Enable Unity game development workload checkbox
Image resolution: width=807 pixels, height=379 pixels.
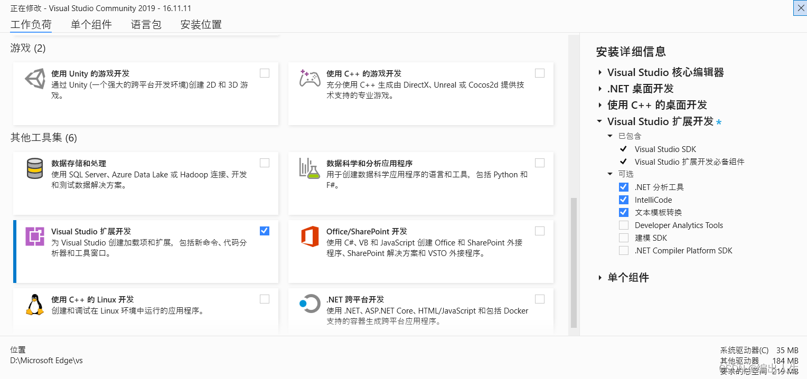pyautogui.click(x=265, y=73)
